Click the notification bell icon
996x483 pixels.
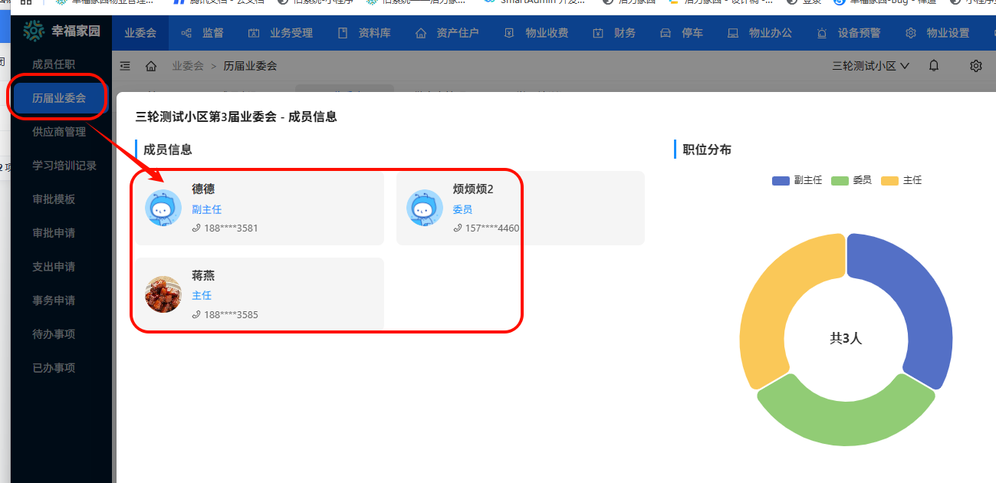(x=933, y=66)
